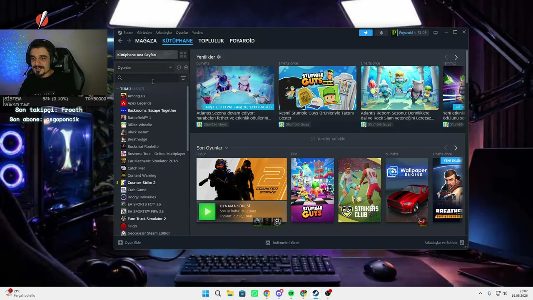Click the Steam forward navigation arrow
533x300 pixels.
coord(129,41)
